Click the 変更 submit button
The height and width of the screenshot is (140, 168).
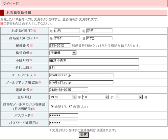click(x=83, y=135)
